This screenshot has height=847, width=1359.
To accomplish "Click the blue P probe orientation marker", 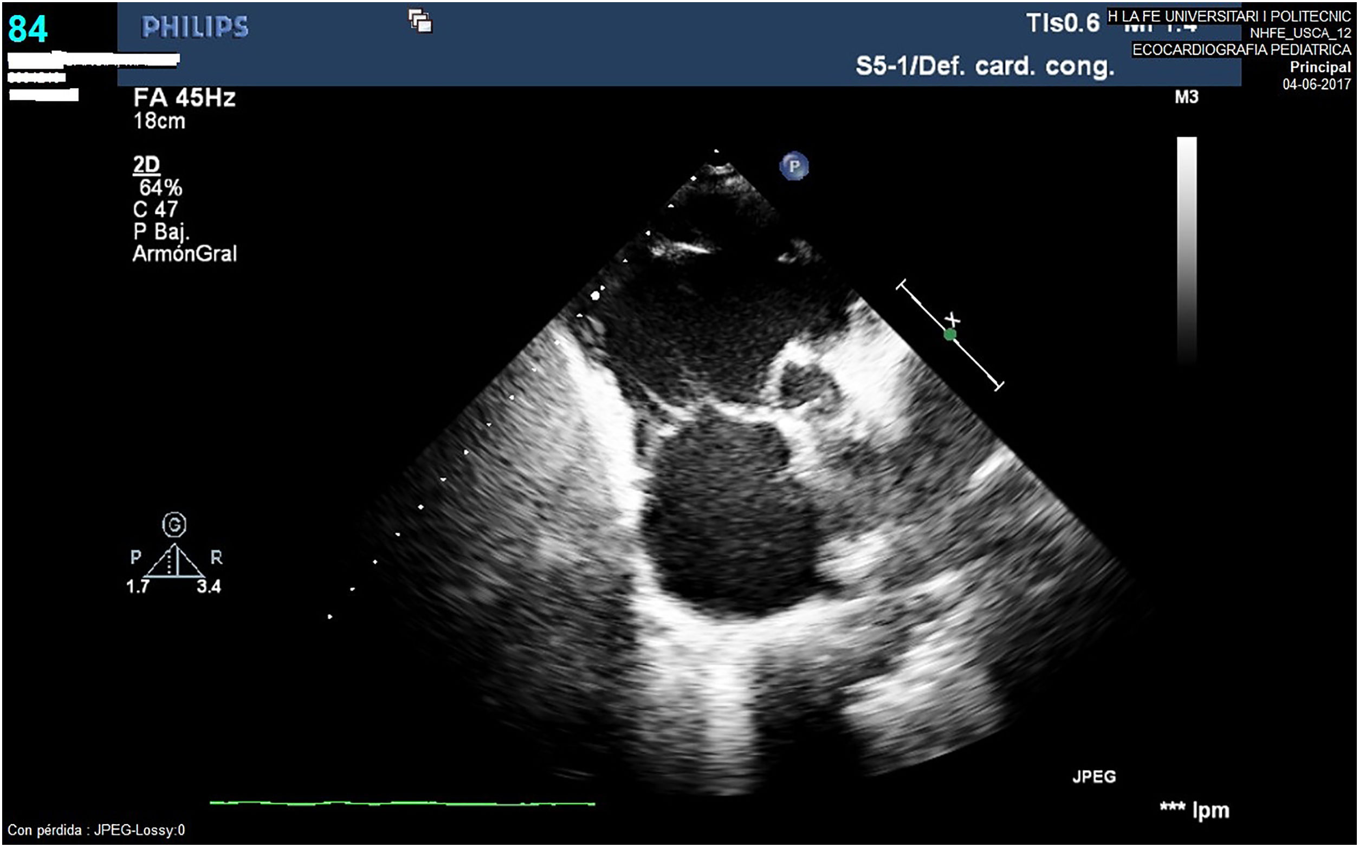I will point(793,166).
